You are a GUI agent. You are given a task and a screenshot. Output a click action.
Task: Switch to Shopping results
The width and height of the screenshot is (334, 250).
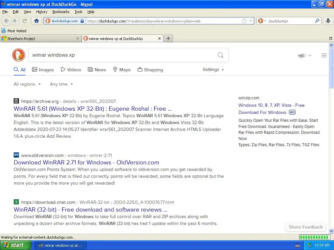(150, 70)
